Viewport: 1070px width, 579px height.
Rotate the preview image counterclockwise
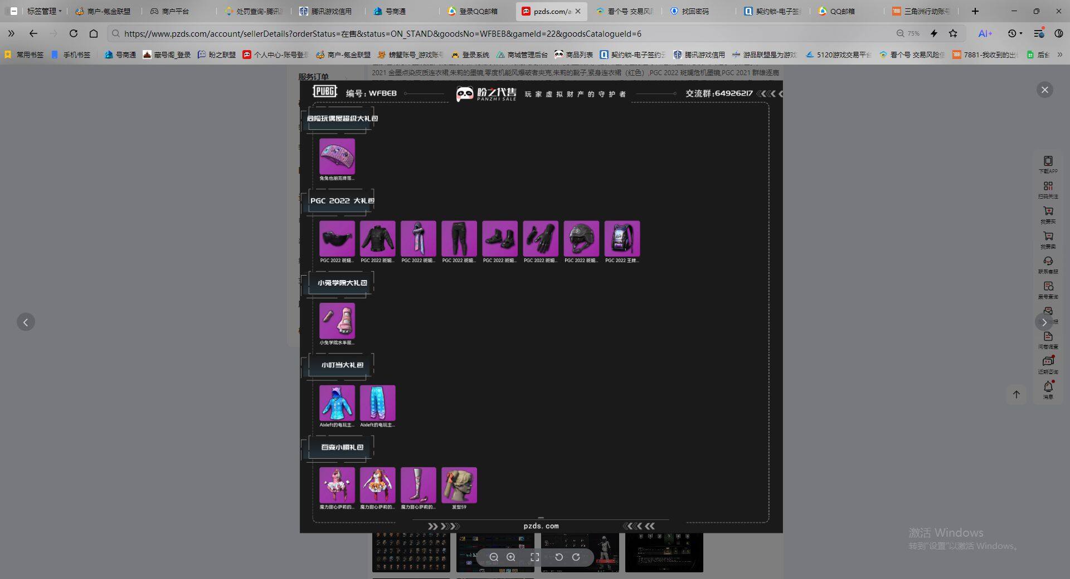[x=559, y=557]
